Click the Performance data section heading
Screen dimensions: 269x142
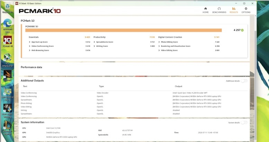31,67
